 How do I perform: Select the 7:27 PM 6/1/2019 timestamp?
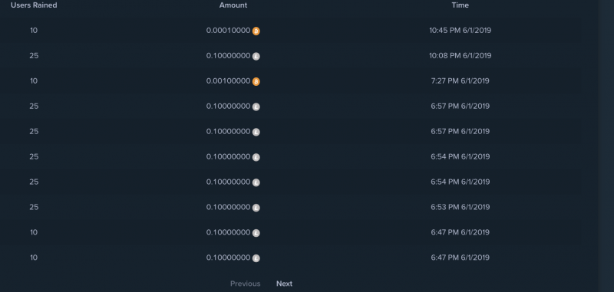(x=460, y=80)
